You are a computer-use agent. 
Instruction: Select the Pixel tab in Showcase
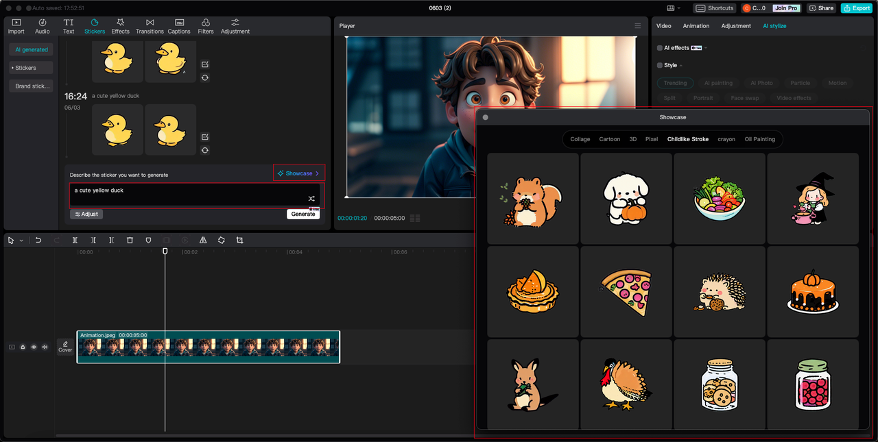[652, 139]
